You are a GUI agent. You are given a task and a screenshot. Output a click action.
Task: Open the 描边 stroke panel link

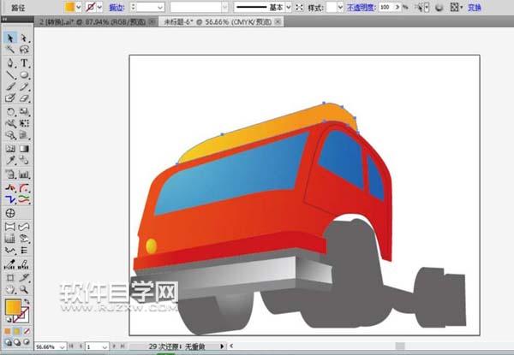coord(117,7)
